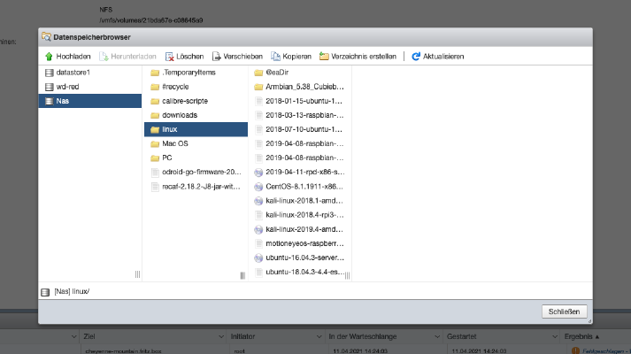Open the Mac OS folder
This screenshot has height=354, width=631.
click(x=196, y=143)
